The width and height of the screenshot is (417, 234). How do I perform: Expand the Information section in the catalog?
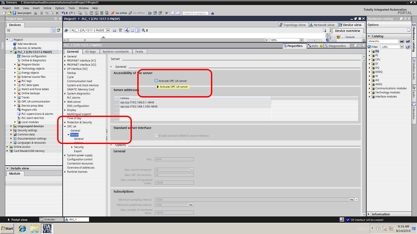click(369, 214)
